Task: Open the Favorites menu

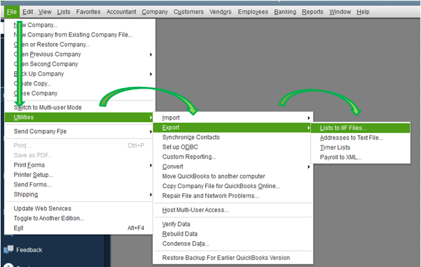Action: click(x=88, y=12)
